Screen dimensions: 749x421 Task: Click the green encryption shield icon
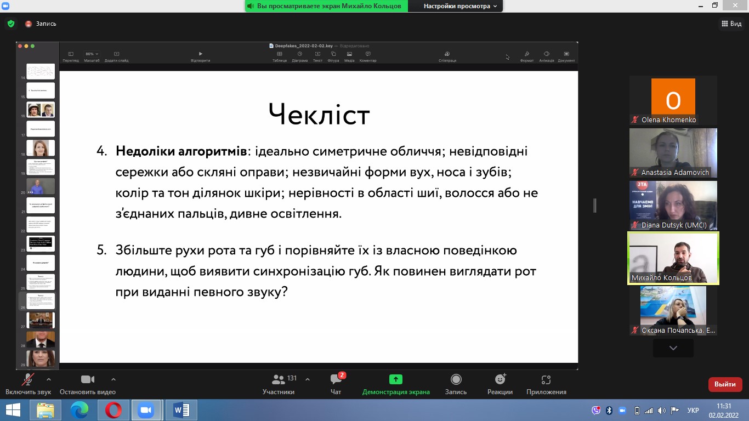click(10, 24)
